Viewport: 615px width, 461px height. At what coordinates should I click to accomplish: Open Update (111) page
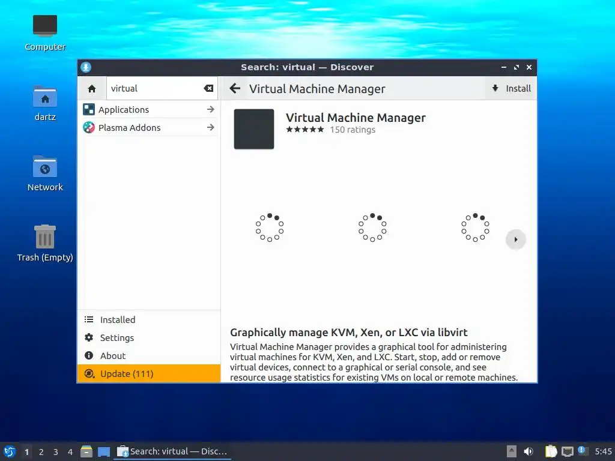coord(149,373)
